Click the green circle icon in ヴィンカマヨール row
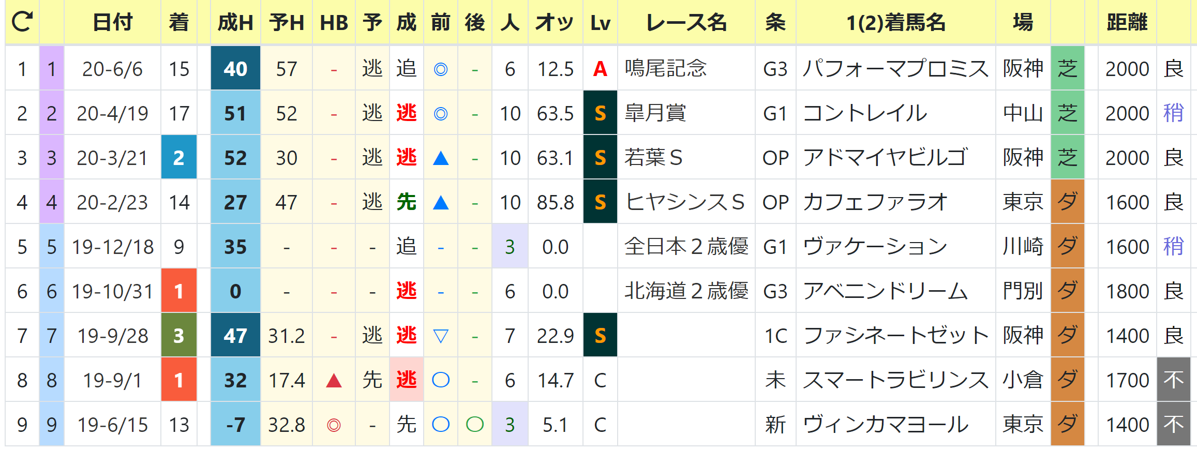1197x450 pixels. pos(474,425)
